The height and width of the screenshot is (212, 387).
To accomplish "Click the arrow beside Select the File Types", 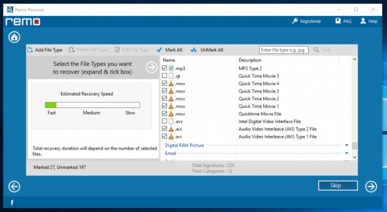I will (151, 67).
